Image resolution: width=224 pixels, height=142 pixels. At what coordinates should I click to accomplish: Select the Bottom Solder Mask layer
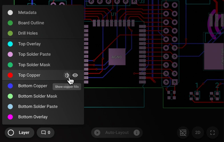coord(37,96)
